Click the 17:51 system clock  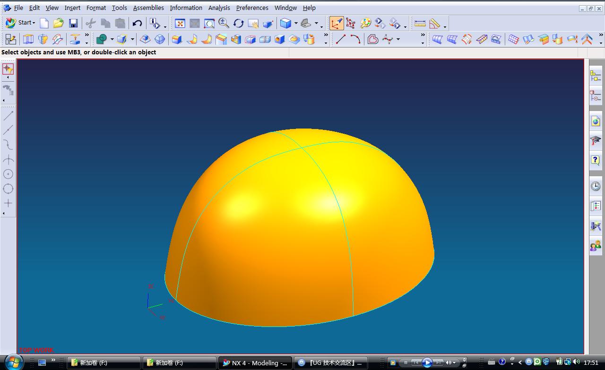tap(591, 363)
